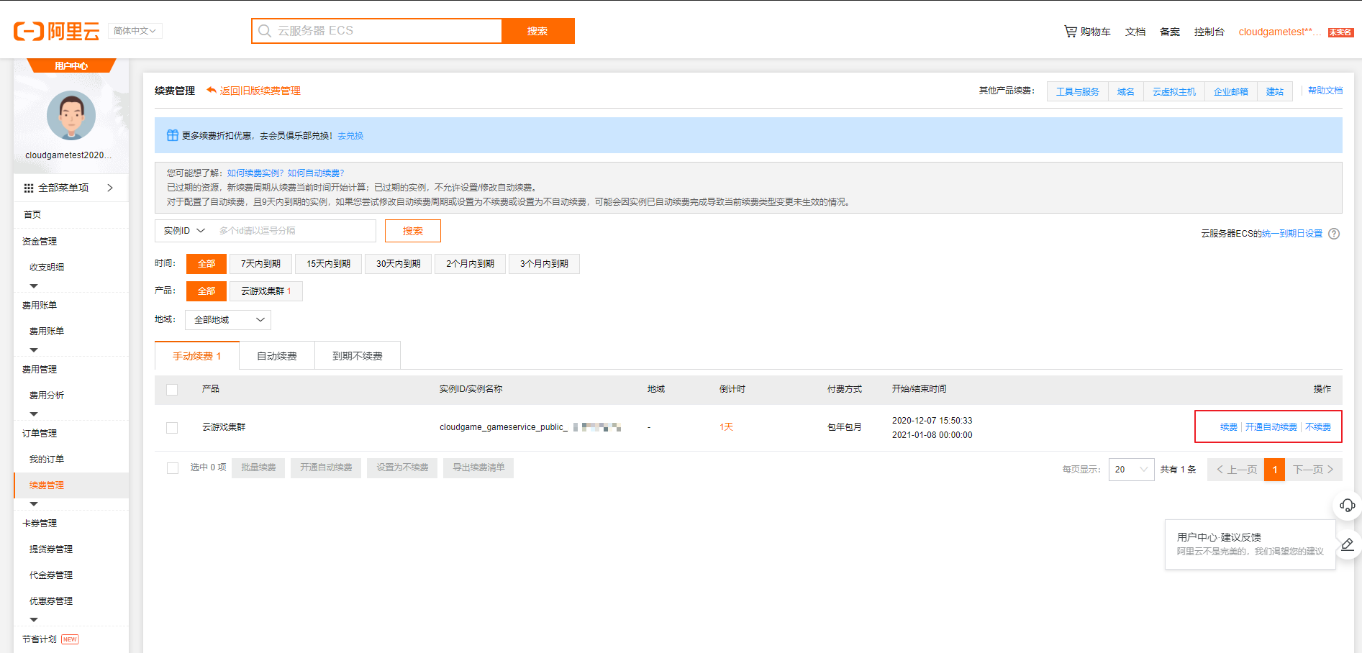Filter by 30天内到期
This screenshot has width=1362, height=653.
point(398,264)
